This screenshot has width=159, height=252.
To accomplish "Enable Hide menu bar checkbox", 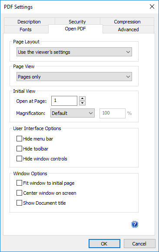I will coord(19,138).
